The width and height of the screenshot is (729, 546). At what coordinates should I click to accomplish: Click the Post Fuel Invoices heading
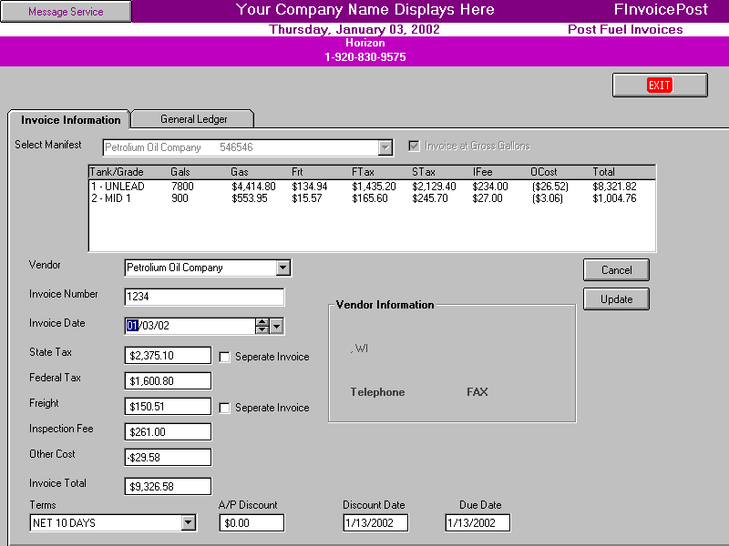tap(625, 30)
